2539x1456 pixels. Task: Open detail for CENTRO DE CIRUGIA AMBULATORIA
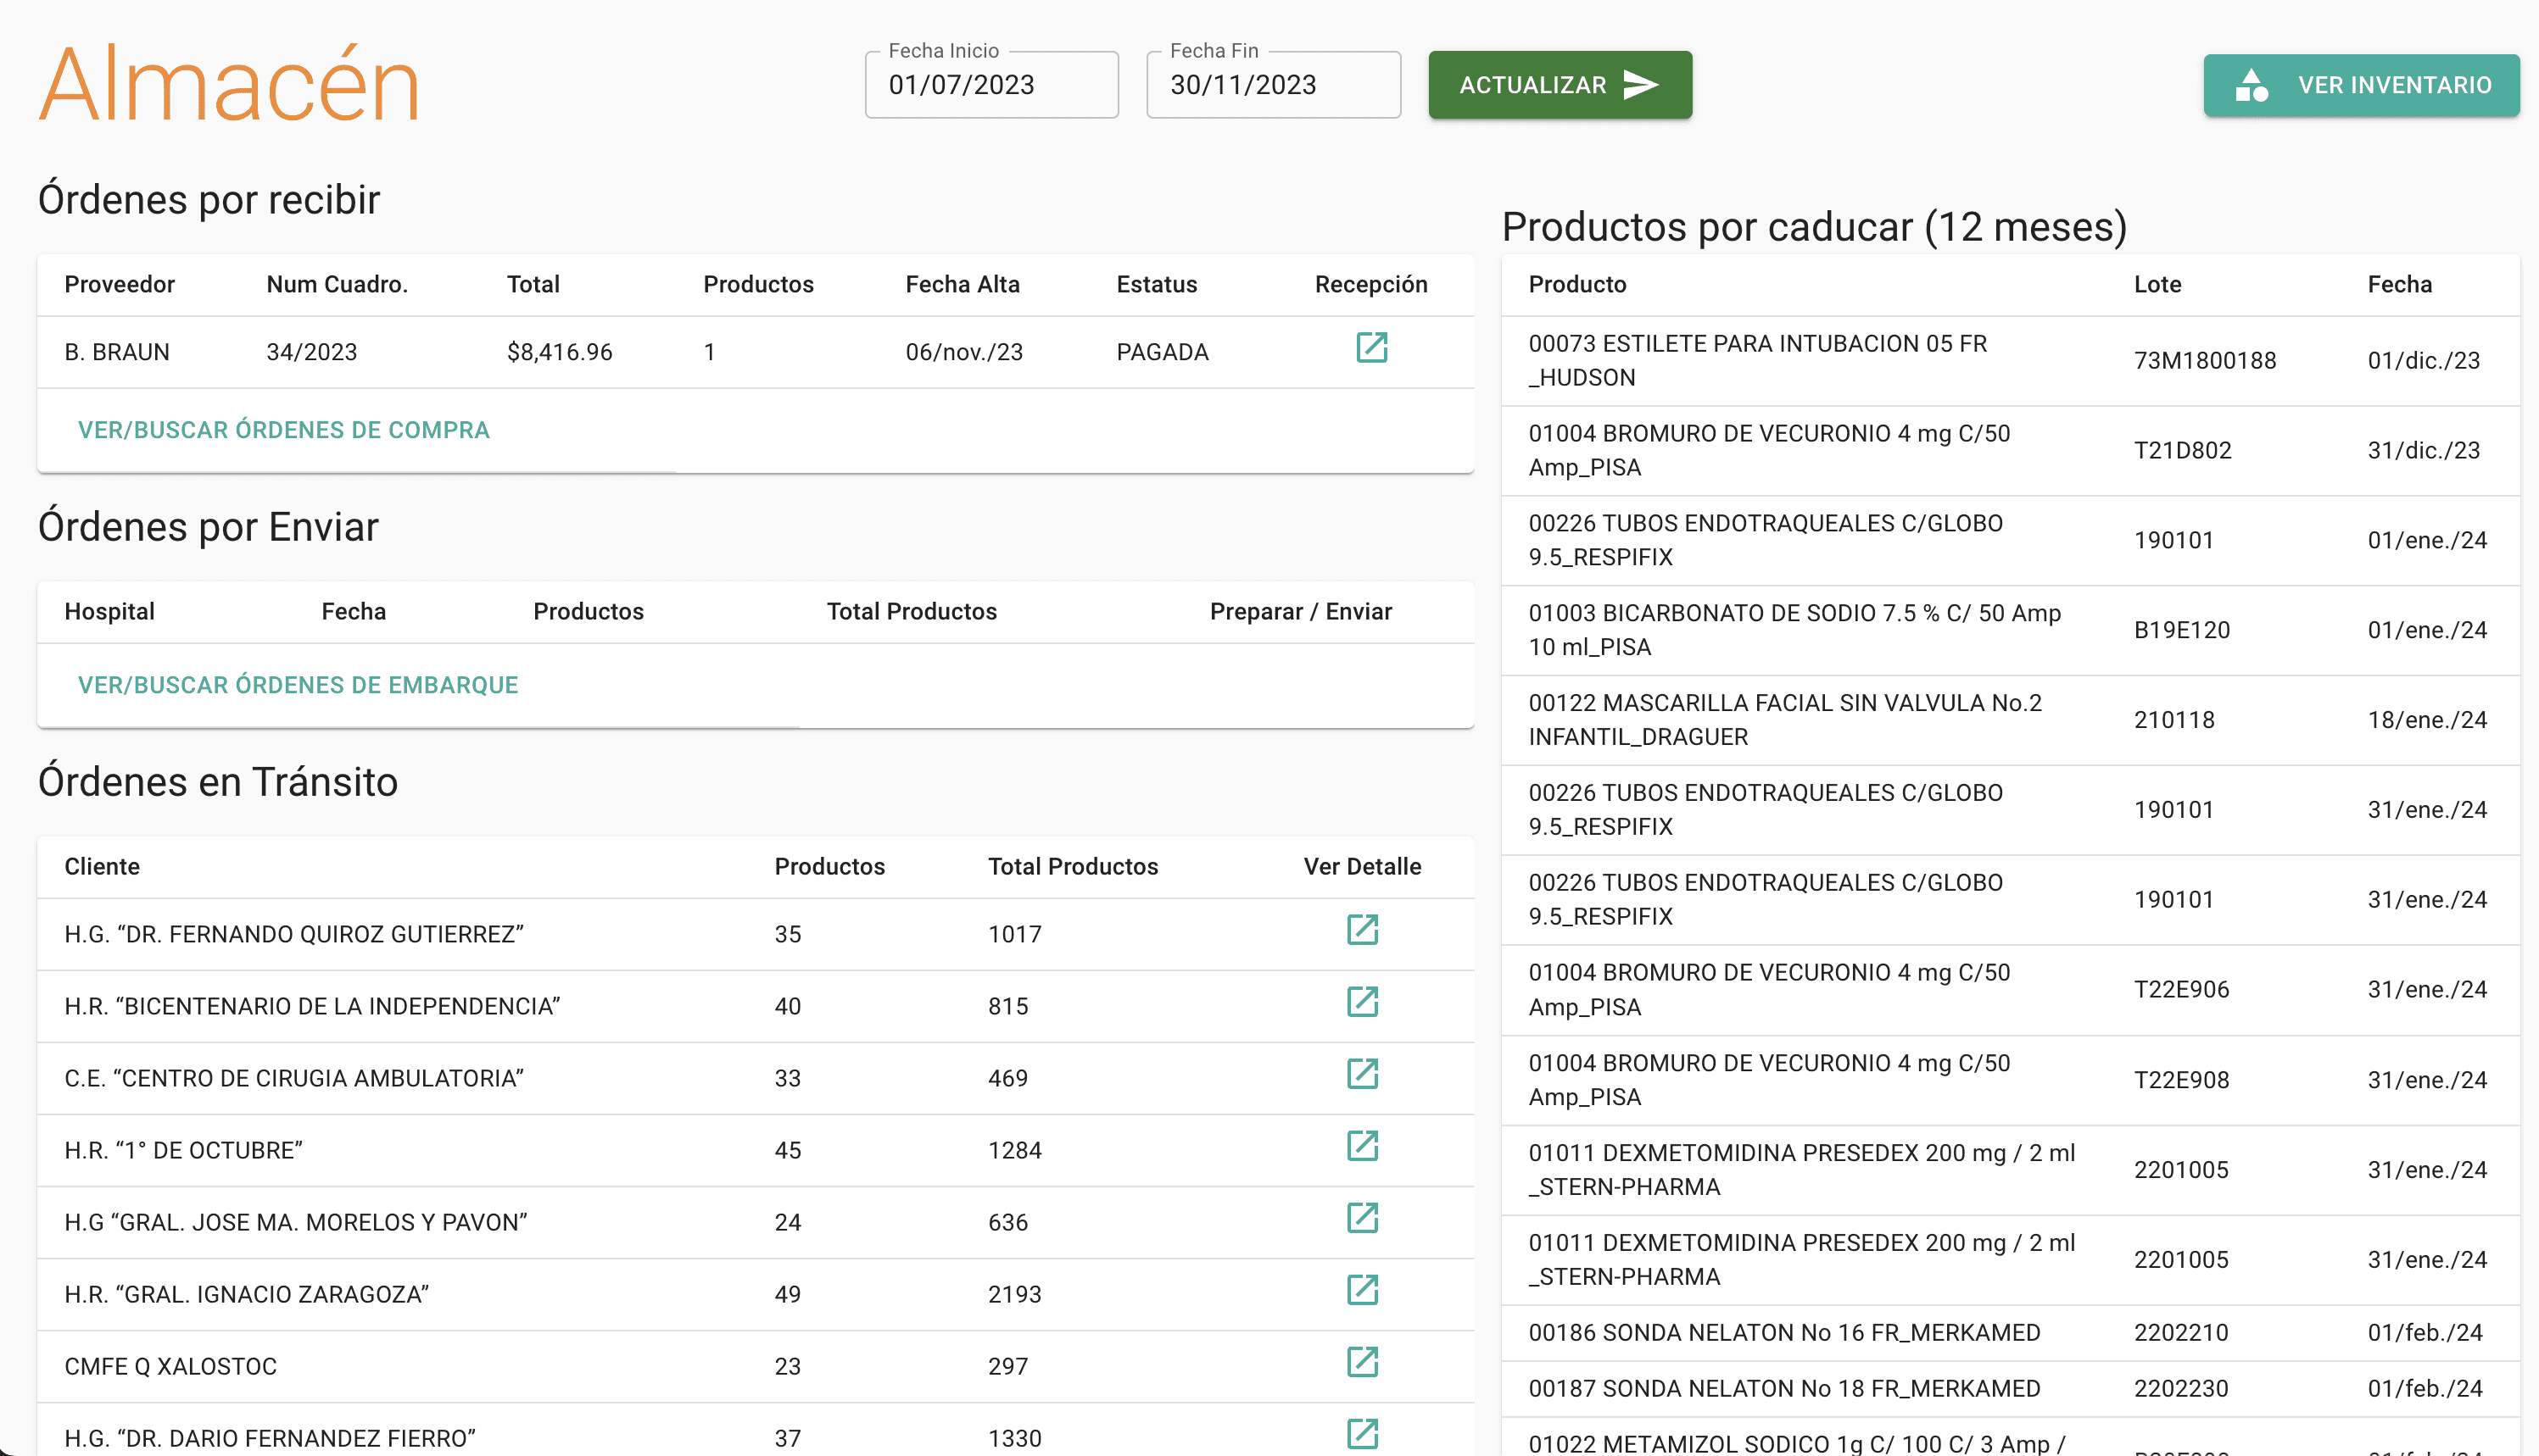[1362, 1073]
